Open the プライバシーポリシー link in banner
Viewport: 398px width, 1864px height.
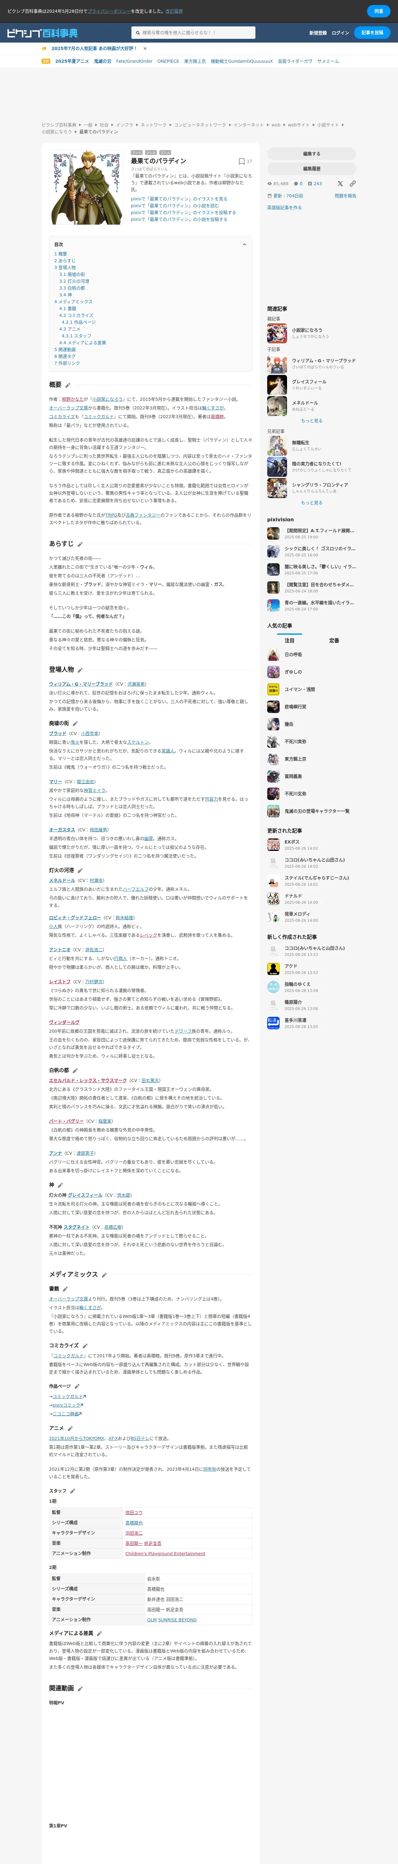coord(110,11)
